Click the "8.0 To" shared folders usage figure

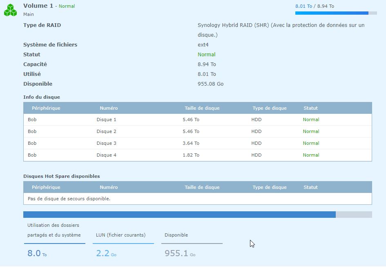pyautogui.click(x=37, y=253)
